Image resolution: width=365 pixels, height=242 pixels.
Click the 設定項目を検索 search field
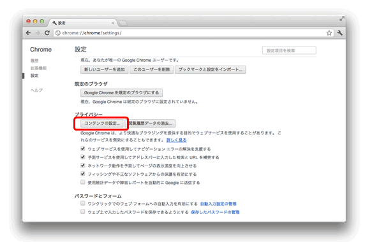289,50
